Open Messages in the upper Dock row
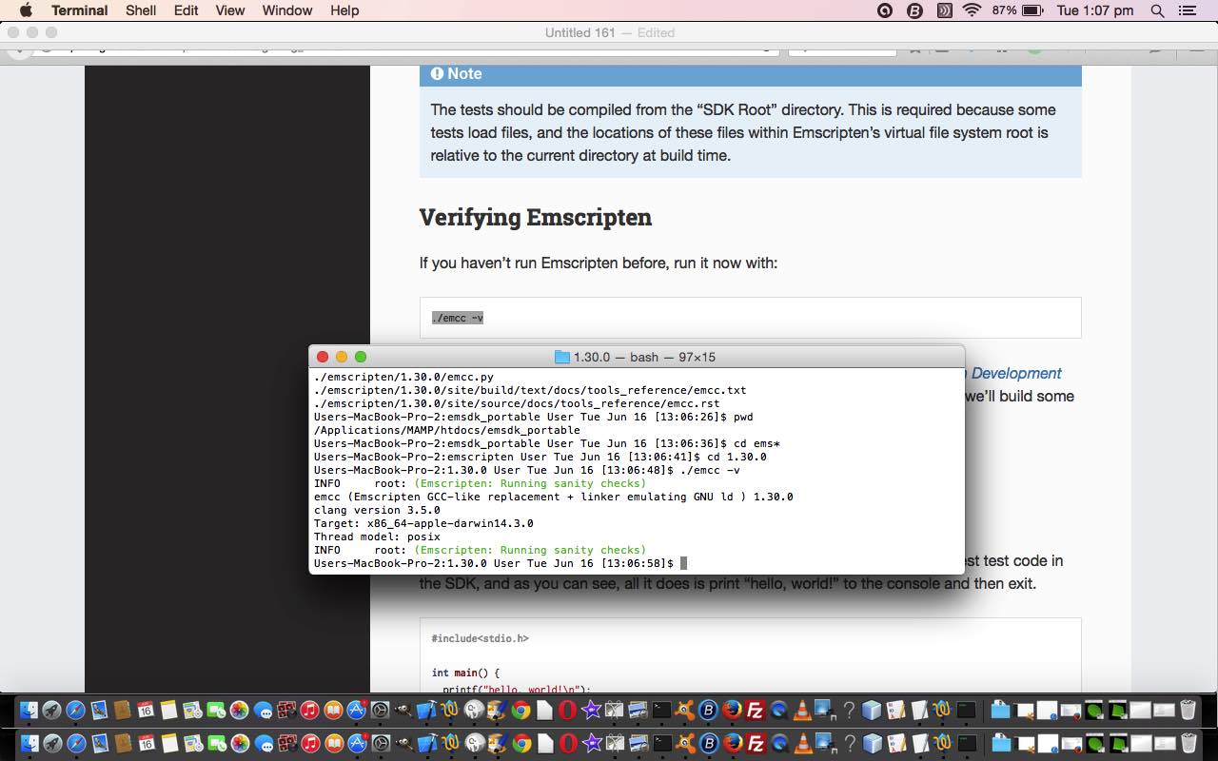 (x=263, y=710)
